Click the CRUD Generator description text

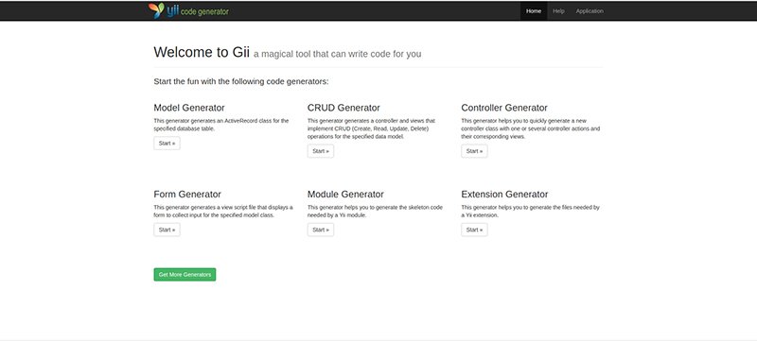pyautogui.click(x=371, y=128)
